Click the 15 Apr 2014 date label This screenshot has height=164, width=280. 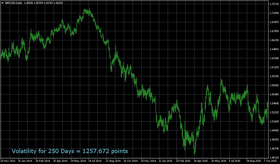(61, 161)
